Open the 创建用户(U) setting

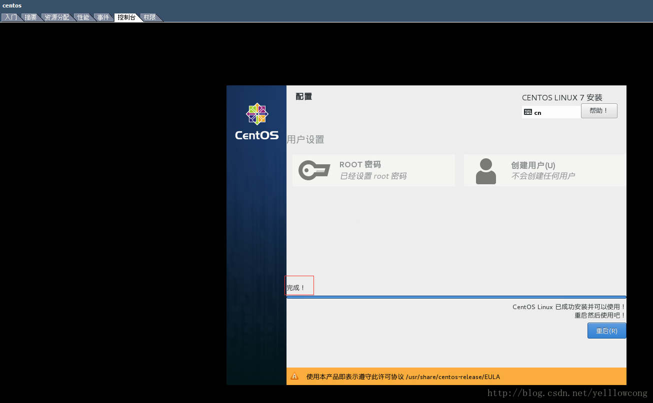[545, 170]
